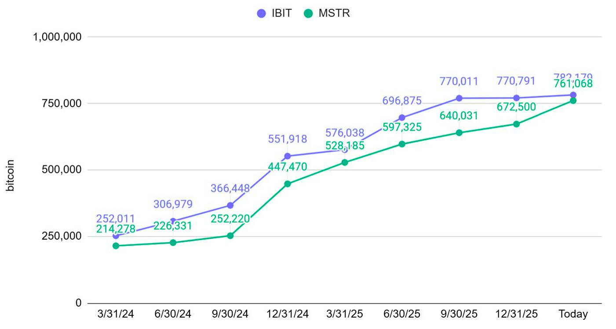Image resolution: width=616 pixels, height=329 pixels.
Task: Toggle the IBIT series legend label
Action: coord(281,13)
